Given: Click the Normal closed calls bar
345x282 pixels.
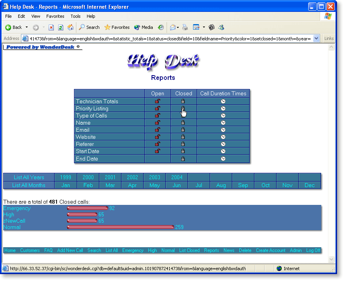Looking at the screenshot, I should [121, 227].
